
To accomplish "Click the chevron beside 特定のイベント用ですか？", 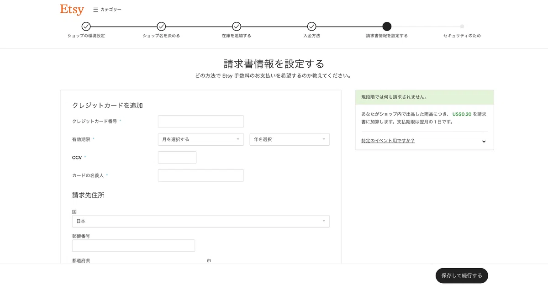I will [484, 141].
